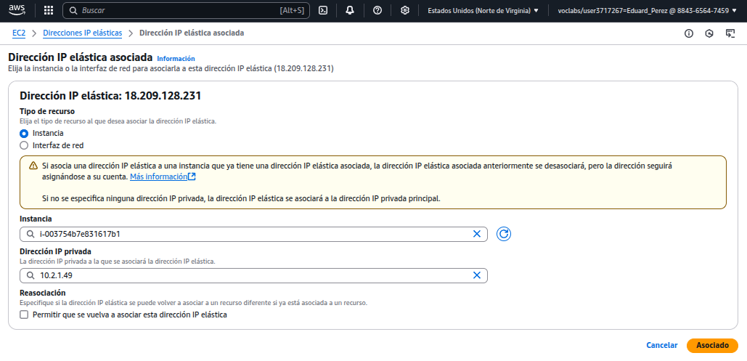
Task: Open the AWS services grid menu
Action: (49, 11)
